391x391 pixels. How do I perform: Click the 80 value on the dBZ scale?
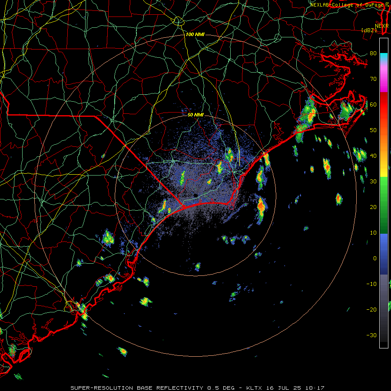373,53
